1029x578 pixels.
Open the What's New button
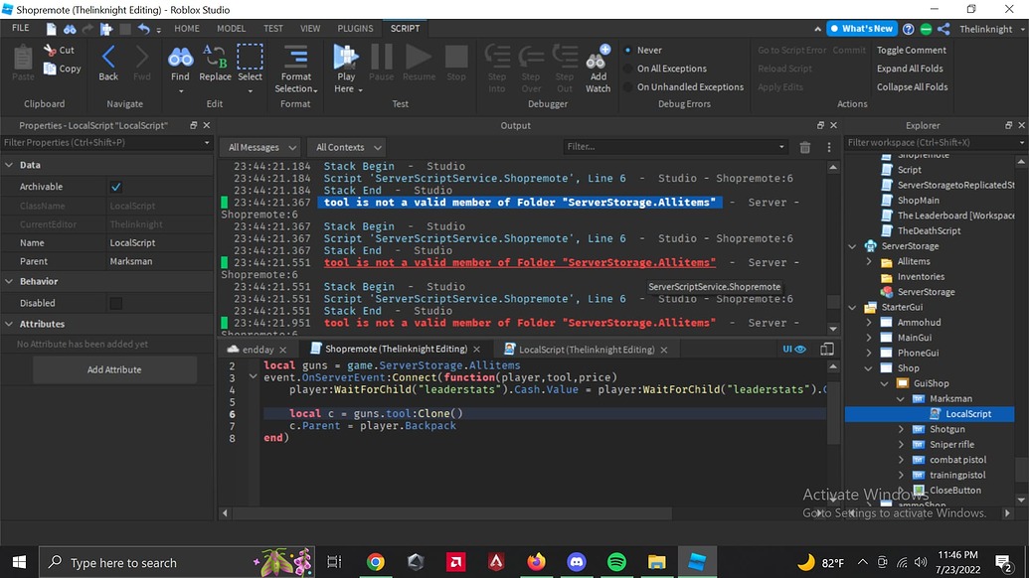pos(862,28)
